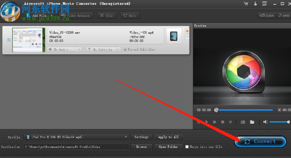Stop the preview playback

[223, 122]
